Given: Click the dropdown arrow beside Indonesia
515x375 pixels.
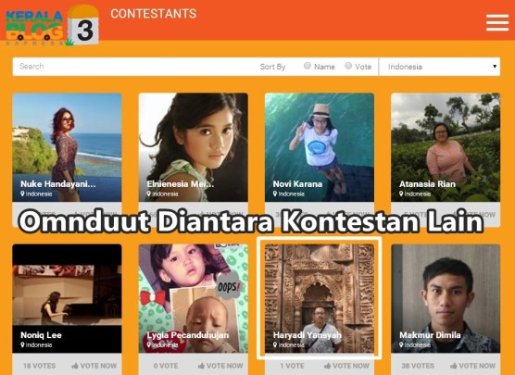Looking at the screenshot, I should coord(495,67).
